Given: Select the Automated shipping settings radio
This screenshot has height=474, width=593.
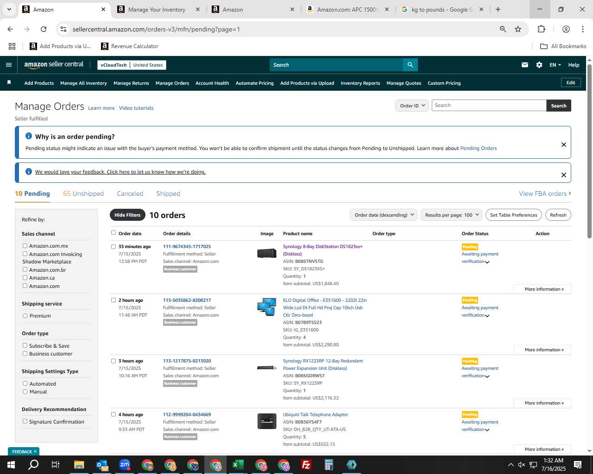Looking at the screenshot, I should click(25, 383).
